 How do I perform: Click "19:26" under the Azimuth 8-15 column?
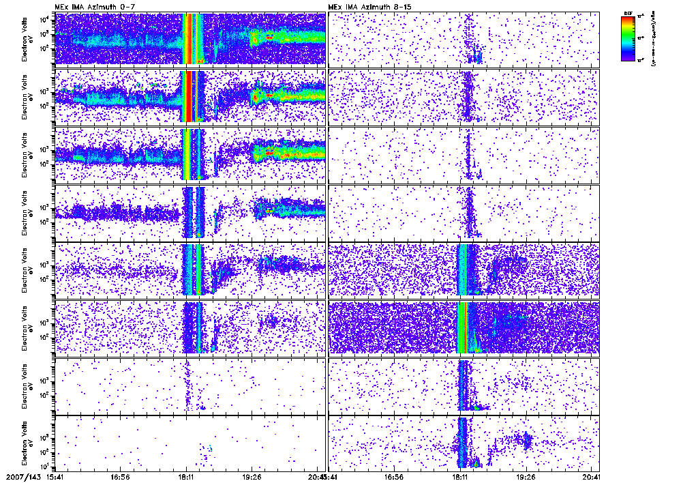[526, 477]
